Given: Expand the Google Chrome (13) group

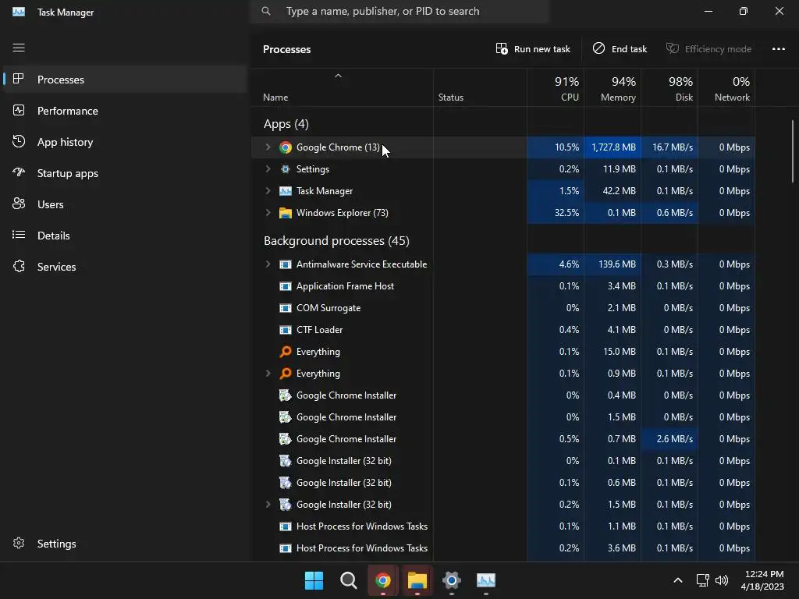Looking at the screenshot, I should (268, 147).
